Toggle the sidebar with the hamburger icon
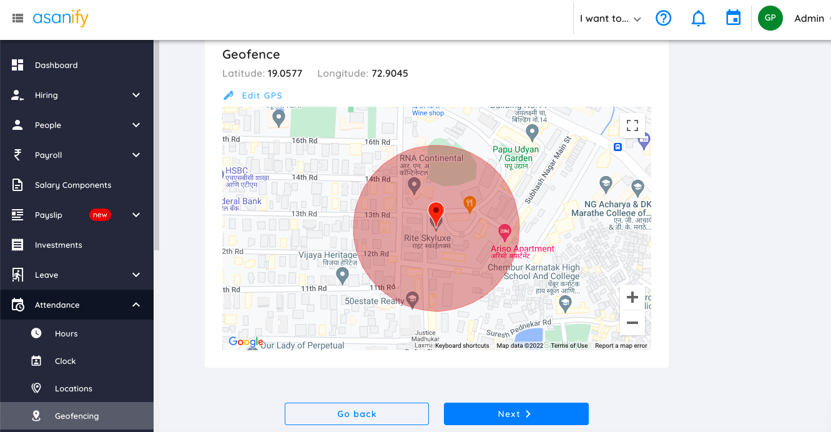831x432 pixels. pos(17,17)
